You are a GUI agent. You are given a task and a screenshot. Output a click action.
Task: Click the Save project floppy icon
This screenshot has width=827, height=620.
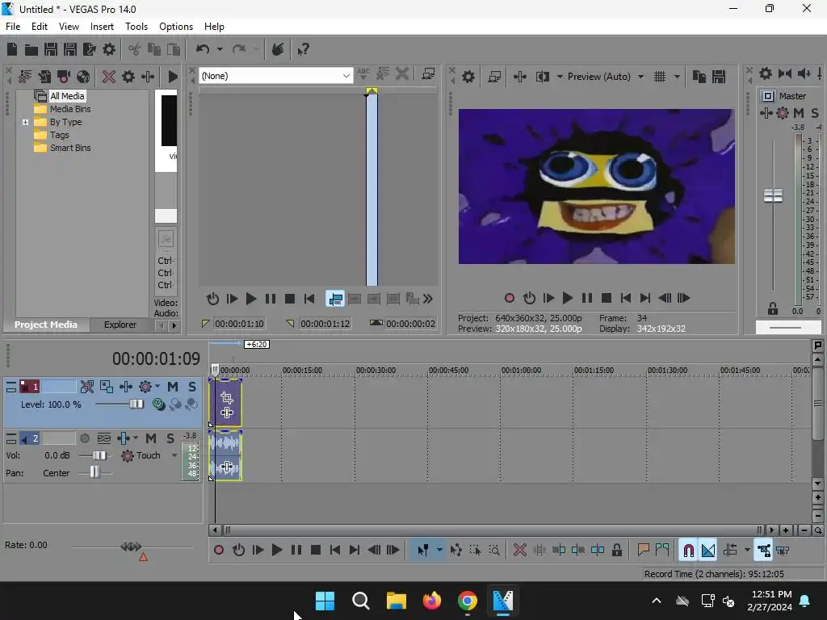(x=51, y=49)
